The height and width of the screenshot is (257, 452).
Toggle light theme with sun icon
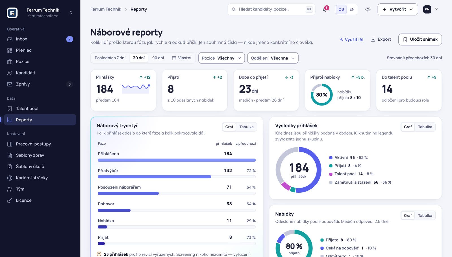[x=368, y=9]
